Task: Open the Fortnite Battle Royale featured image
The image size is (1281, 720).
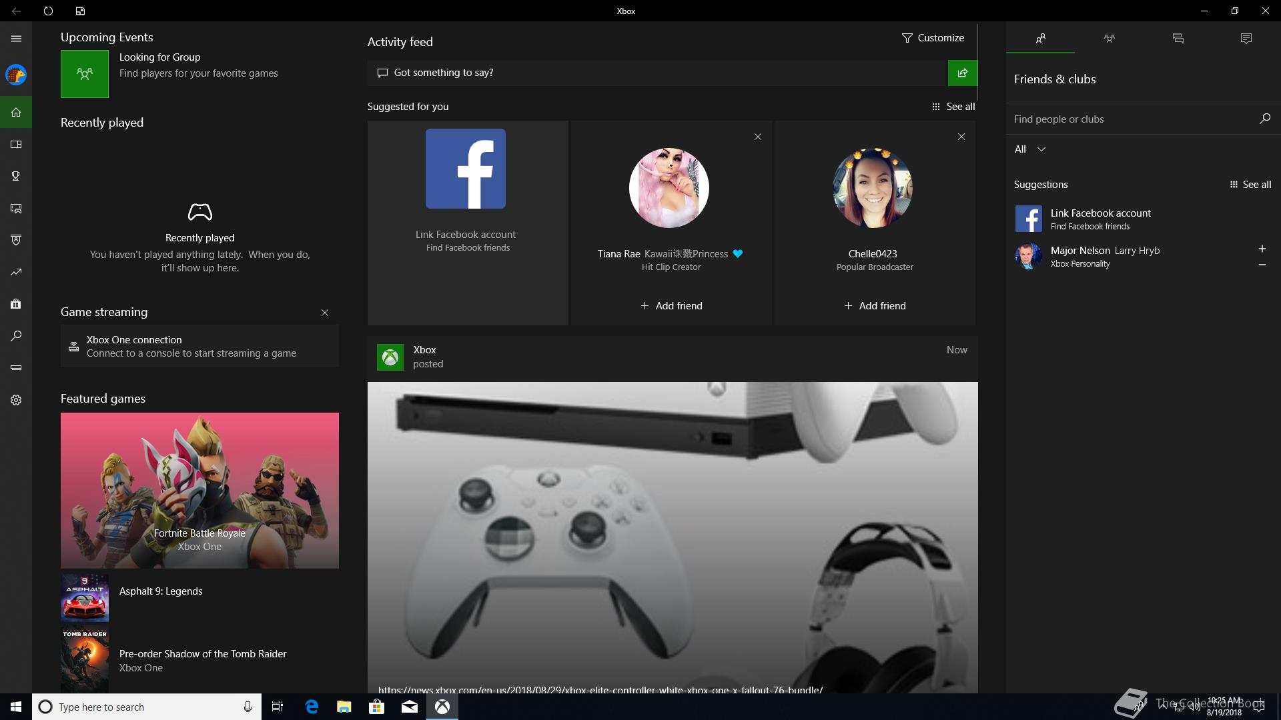Action: [x=199, y=491]
